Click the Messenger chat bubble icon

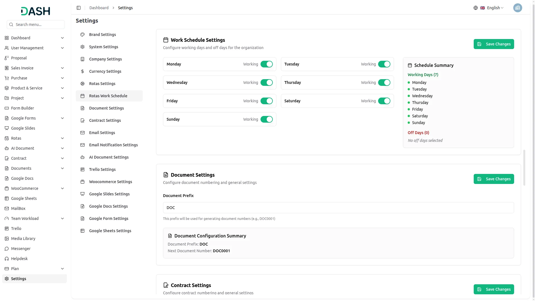pyautogui.click(x=7, y=249)
